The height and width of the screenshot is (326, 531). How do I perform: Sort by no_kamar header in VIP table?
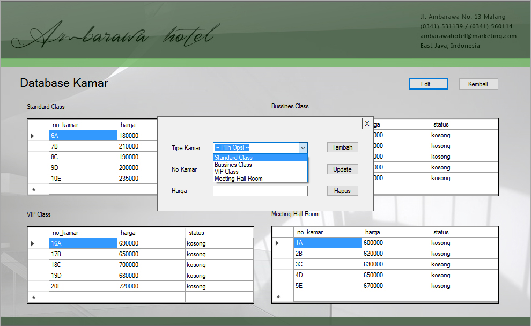(83, 233)
